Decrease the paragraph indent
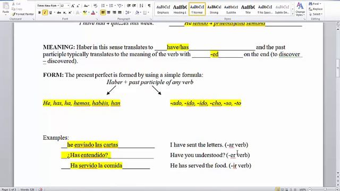The image size is (340, 191). point(129,6)
